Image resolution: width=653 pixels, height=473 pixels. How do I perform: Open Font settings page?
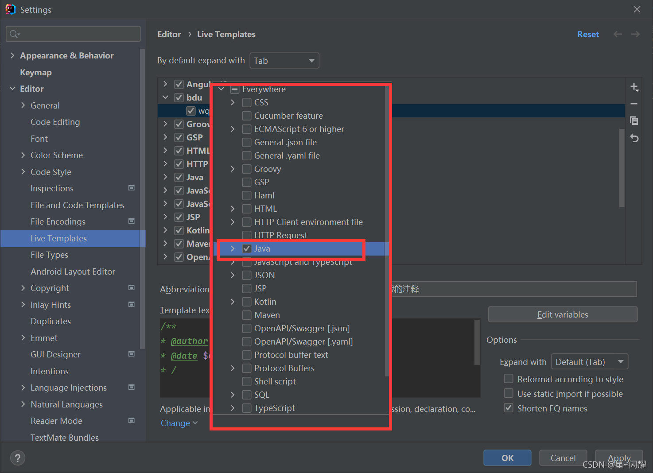tap(39, 139)
